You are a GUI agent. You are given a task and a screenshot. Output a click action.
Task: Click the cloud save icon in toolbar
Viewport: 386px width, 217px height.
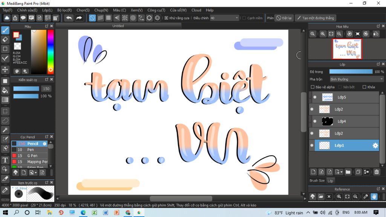(x=7, y=18)
